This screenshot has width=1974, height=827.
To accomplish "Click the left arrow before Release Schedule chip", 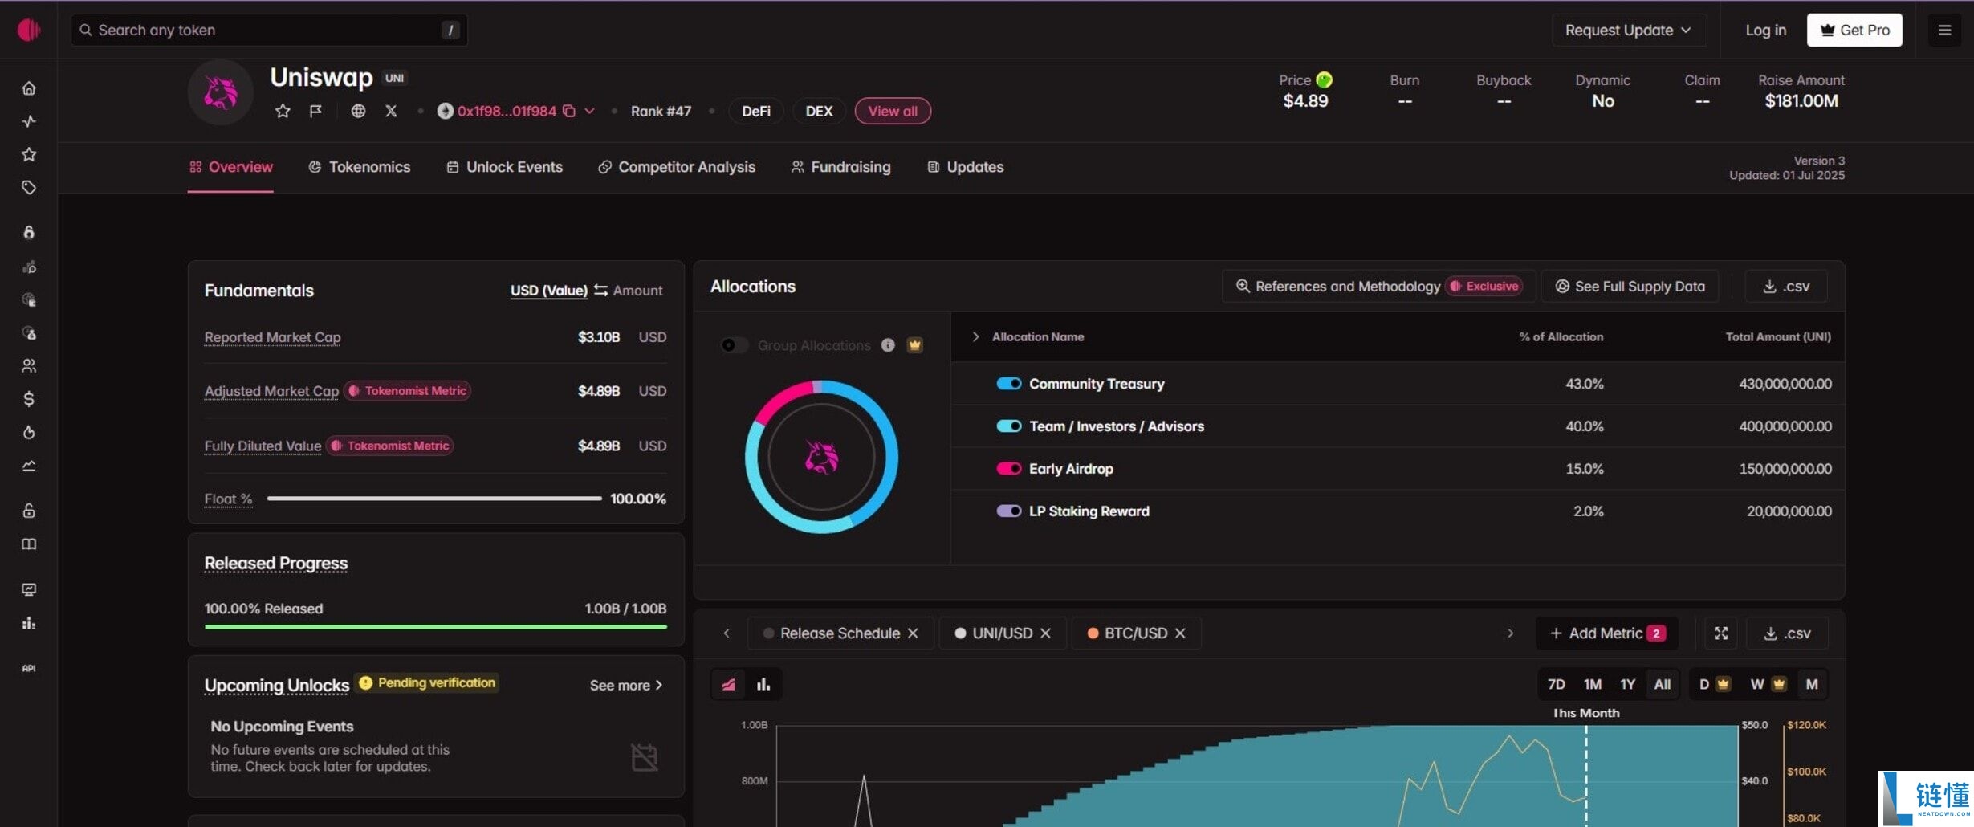I will point(727,633).
